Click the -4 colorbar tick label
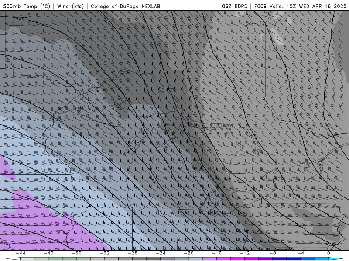Screen dimensions: 349x261 pos(301,253)
